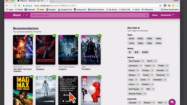This screenshot has height=105, width=187.
Task: Remove the Mystery genre tag
Action: point(139,75)
